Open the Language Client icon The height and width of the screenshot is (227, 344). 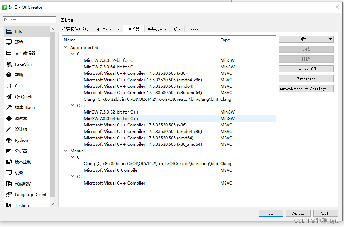(9, 194)
